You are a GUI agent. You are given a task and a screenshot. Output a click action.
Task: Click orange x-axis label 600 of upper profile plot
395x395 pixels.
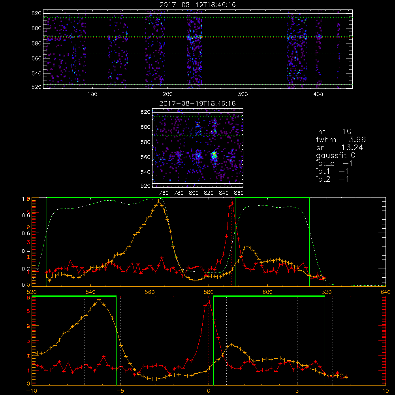(267, 292)
